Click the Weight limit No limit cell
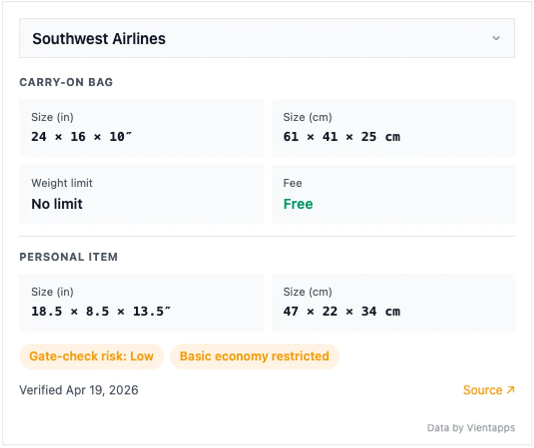Screen dimensions: 534x448 [x=141, y=195]
